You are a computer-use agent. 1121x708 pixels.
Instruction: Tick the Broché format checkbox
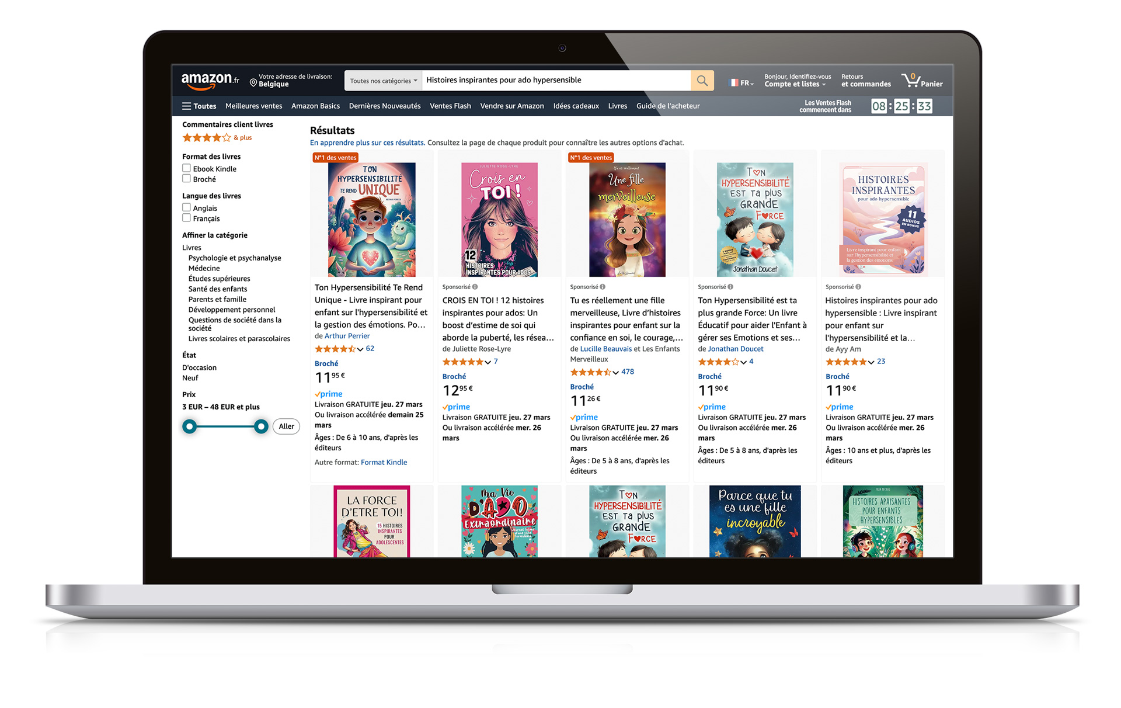186,179
